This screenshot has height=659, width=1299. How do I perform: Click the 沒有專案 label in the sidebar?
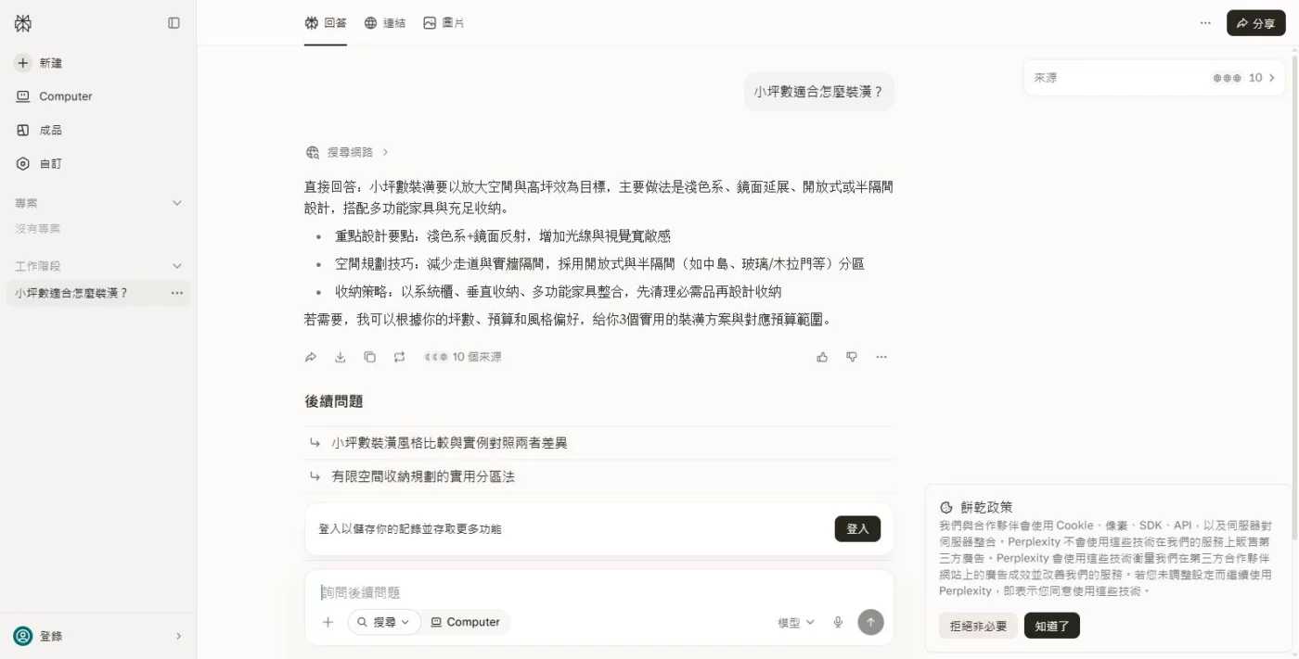click(38, 228)
